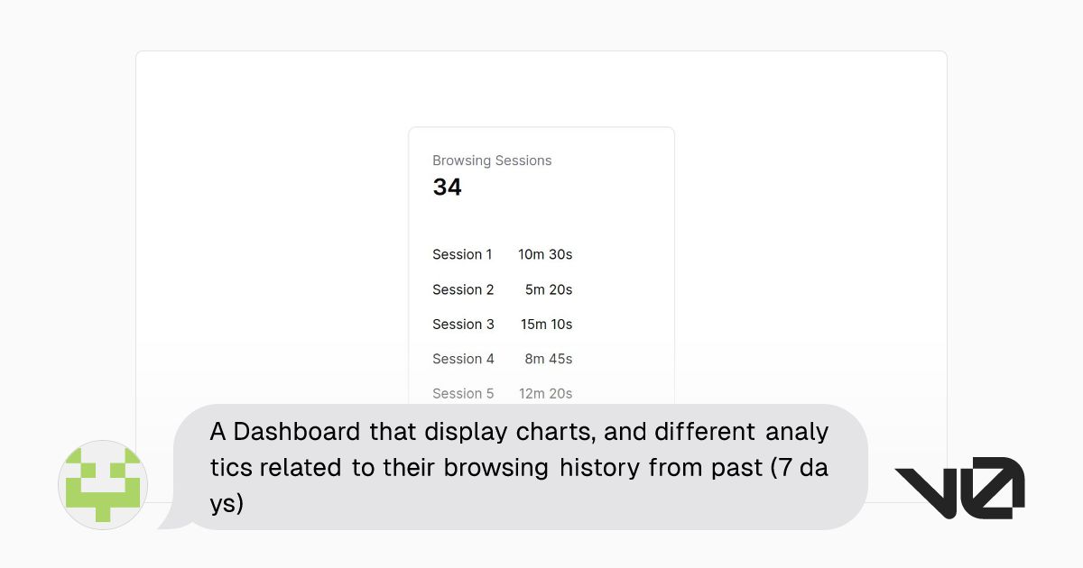Click the 5m 20s duration value
1083x568 pixels.
coord(549,289)
